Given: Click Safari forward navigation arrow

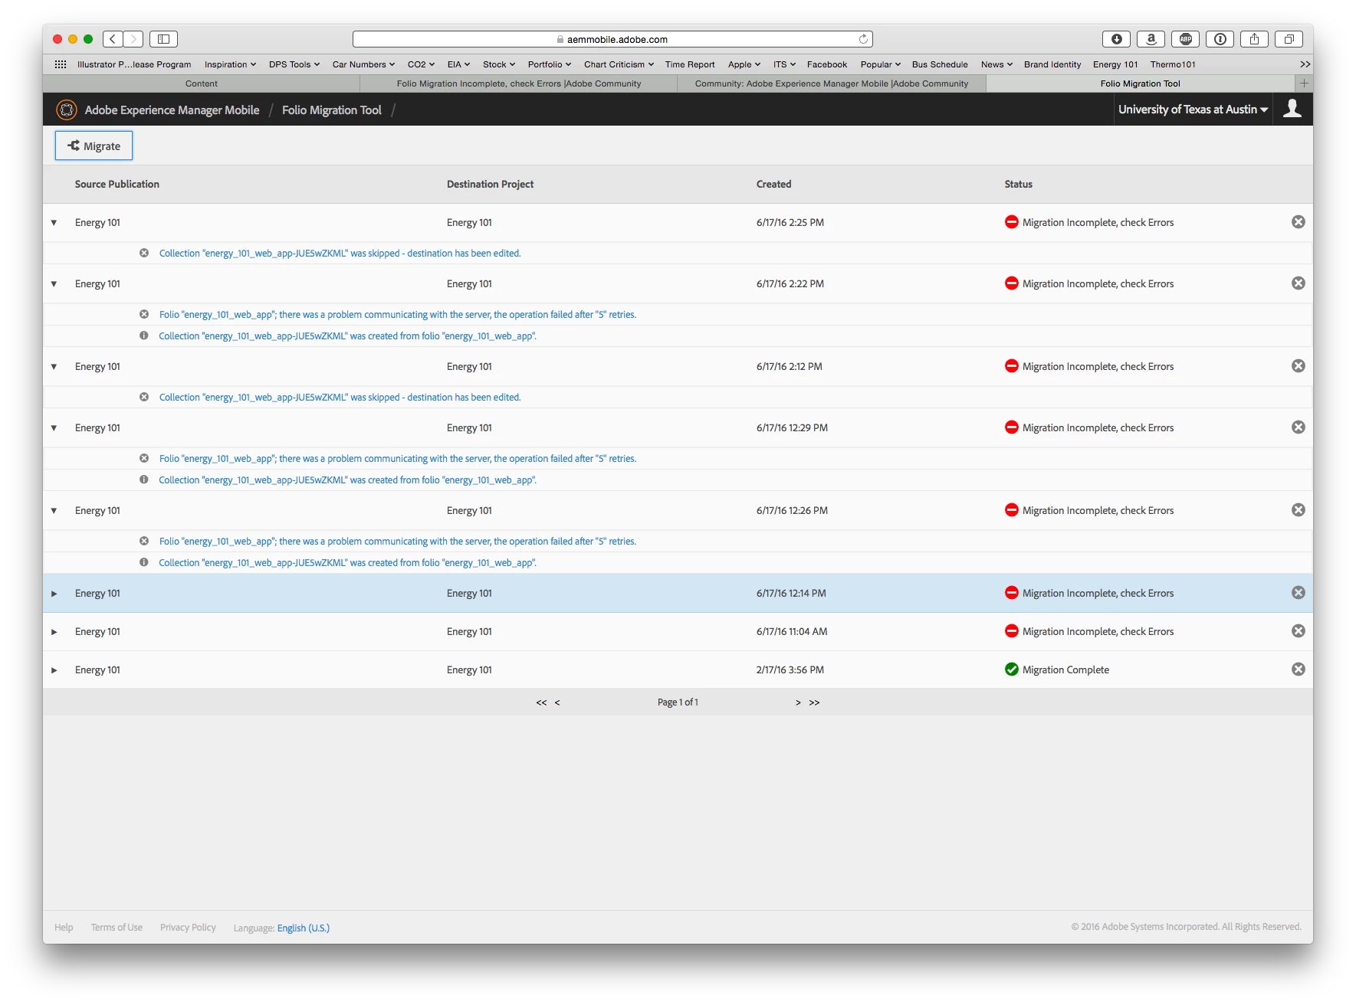Looking at the screenshot, I should pyautogui.click(x=133, y=39).
